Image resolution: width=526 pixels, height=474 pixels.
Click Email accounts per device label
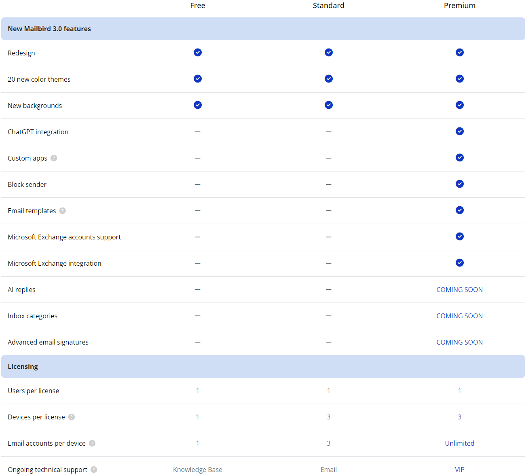(46, 443)
